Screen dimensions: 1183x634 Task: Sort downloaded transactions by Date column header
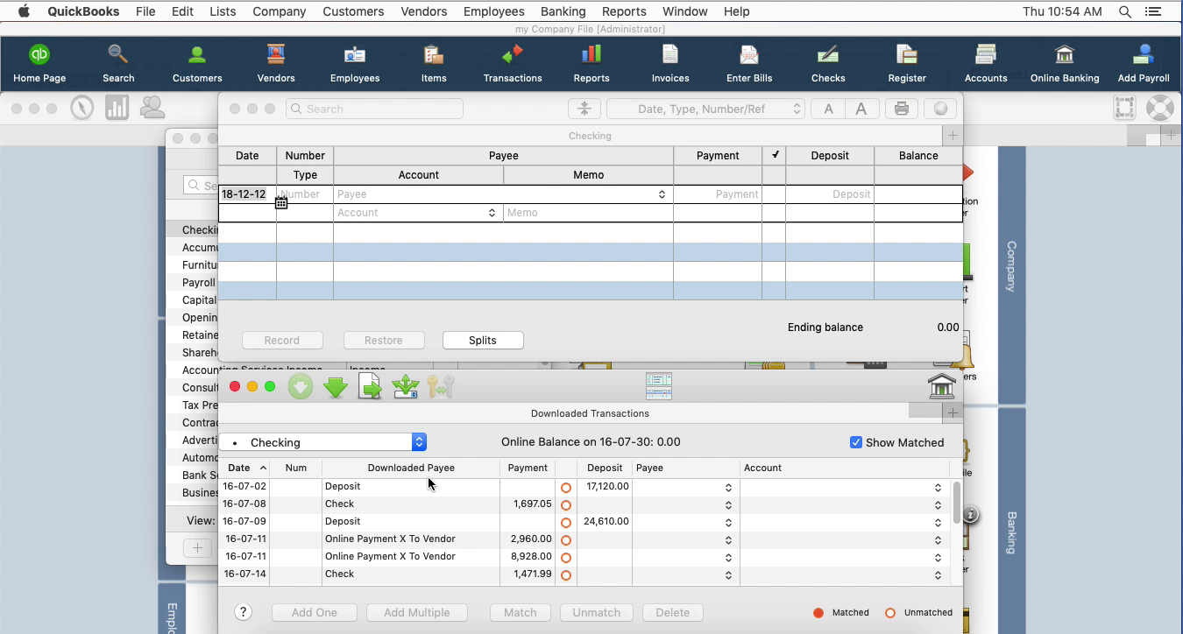pos(244,468)
